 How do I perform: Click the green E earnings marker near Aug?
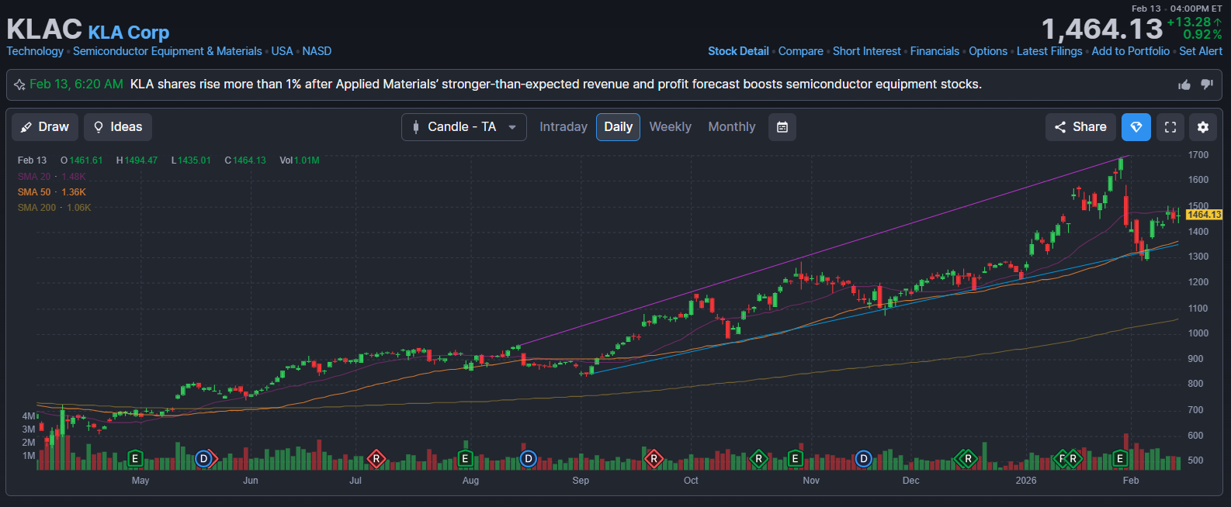(x=465, y=459)
